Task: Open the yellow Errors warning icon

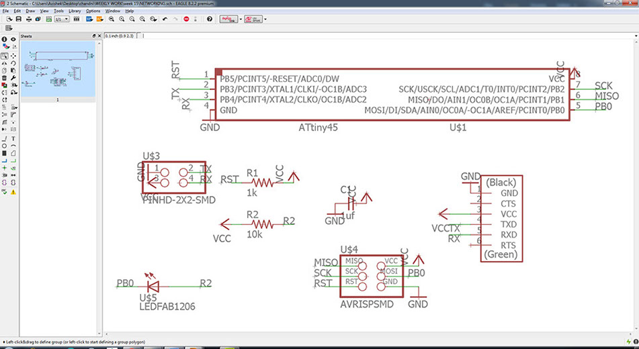Action: 13,191
